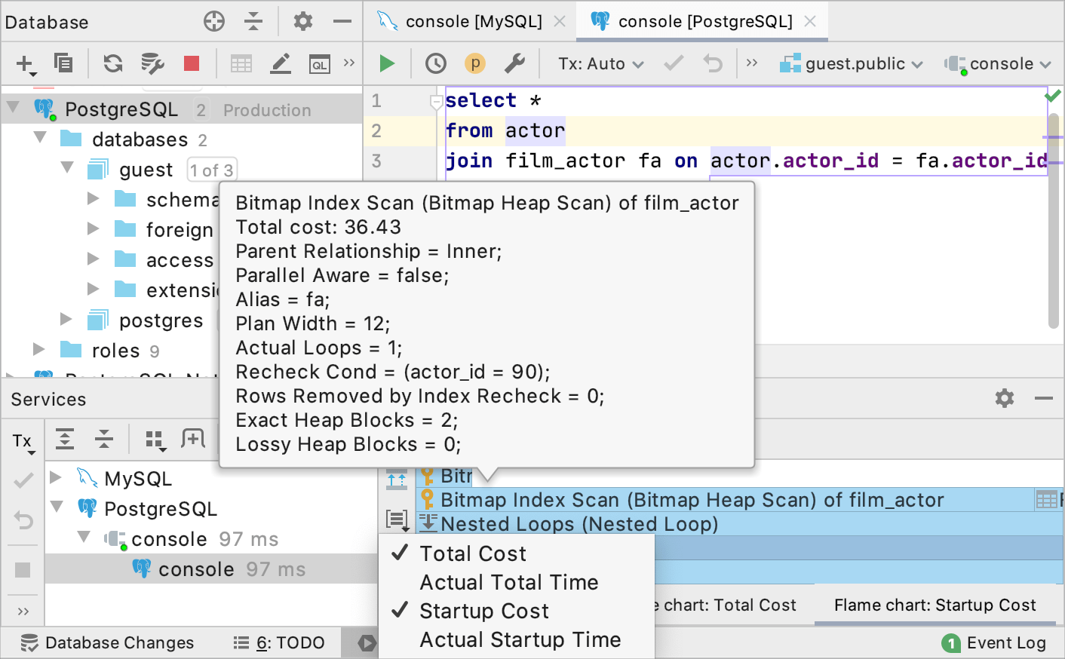Expand the roles folder in tree
Image resolution: width=1065 pixels, height=659 pixels.
pos(39,350)
